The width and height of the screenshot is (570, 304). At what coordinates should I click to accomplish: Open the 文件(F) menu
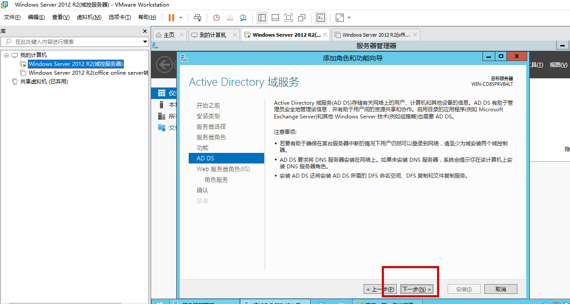click(x=12, y=17)
